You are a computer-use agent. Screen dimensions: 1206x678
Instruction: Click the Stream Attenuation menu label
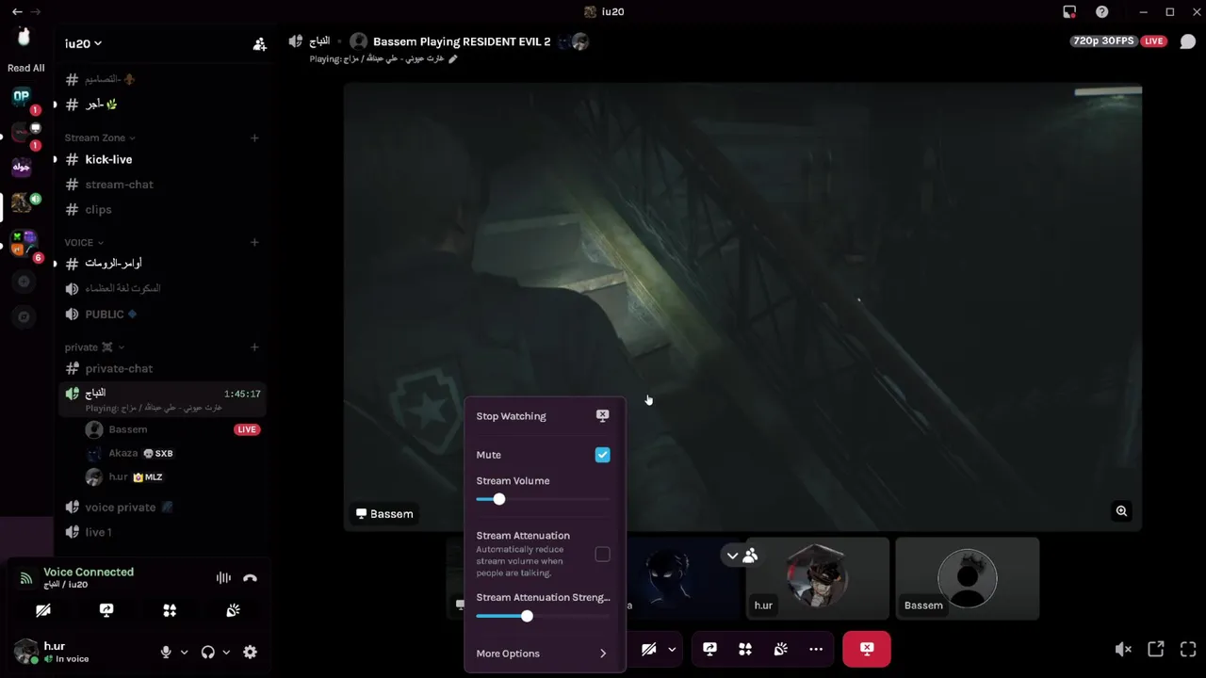(x=523, y=536)
